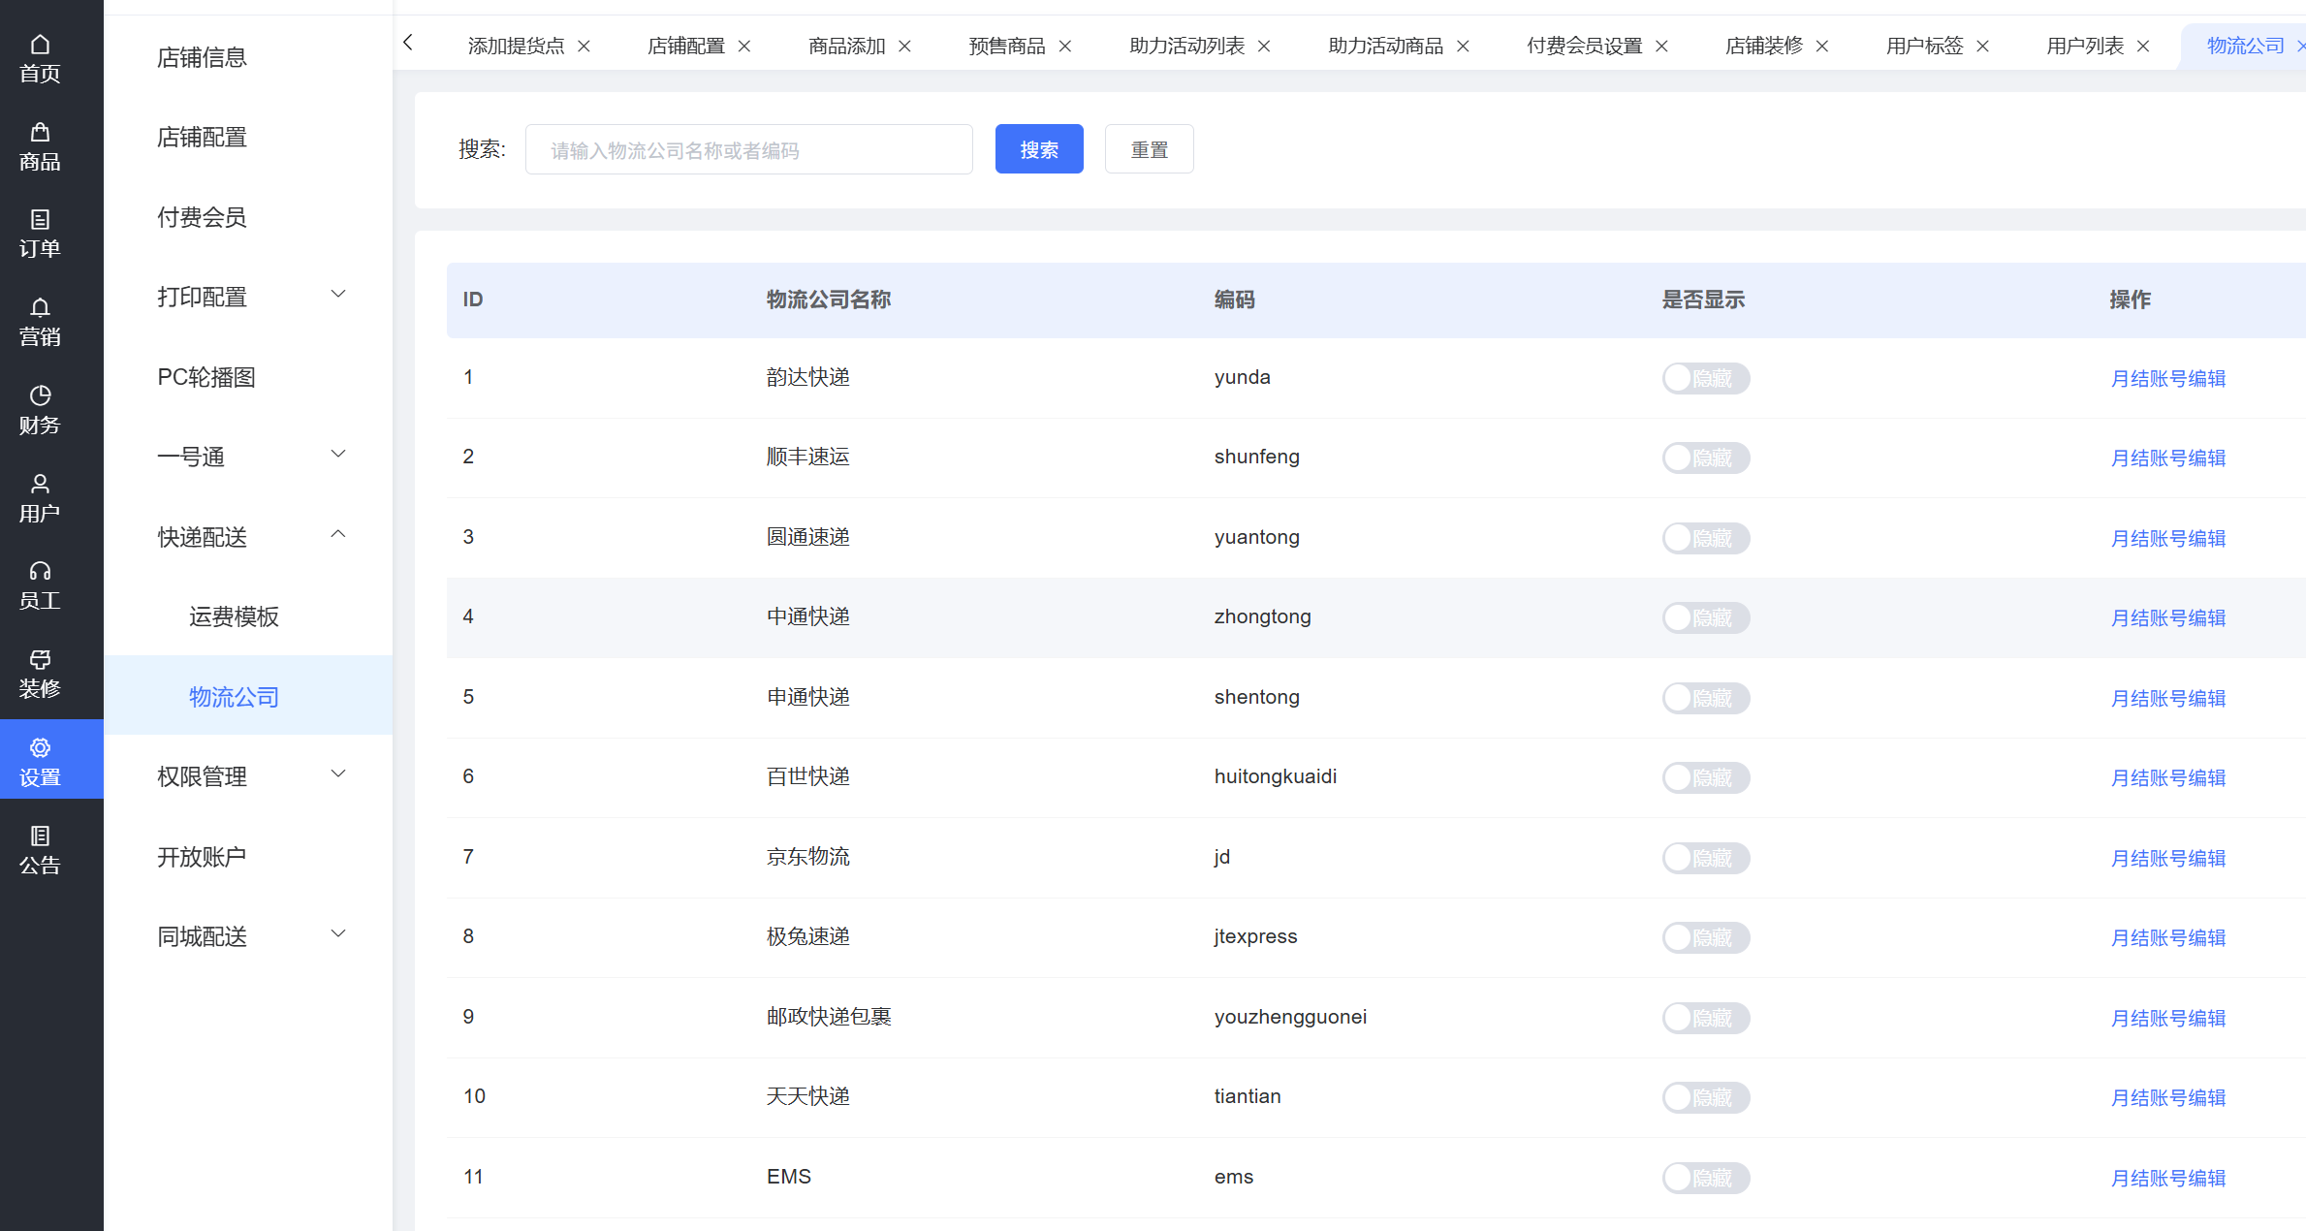Viewport: 2306px width, 1231px height.
Task: Expand the 打印配置 menu
Action: (x=250, y=297)
